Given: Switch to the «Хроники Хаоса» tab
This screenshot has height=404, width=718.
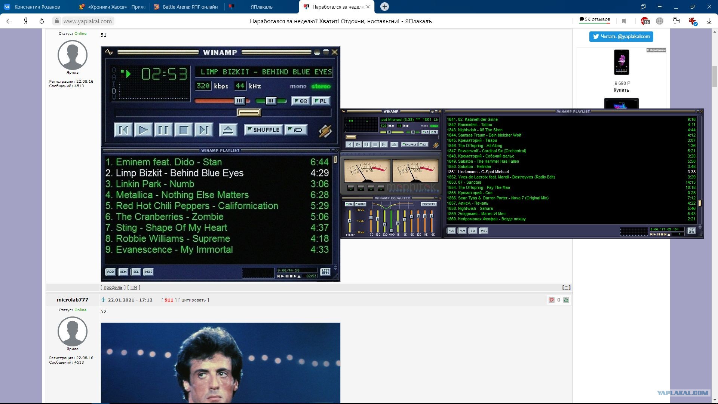Looking at the screenshot, I should (112, 7).
